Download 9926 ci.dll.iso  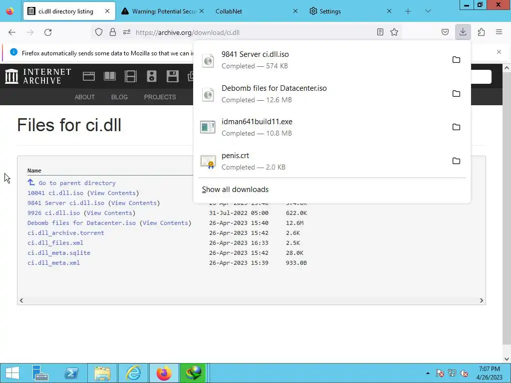(x=53, y=212)
